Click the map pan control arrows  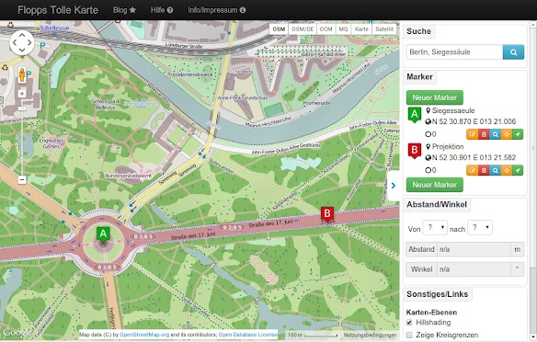(x=22, y=43)
